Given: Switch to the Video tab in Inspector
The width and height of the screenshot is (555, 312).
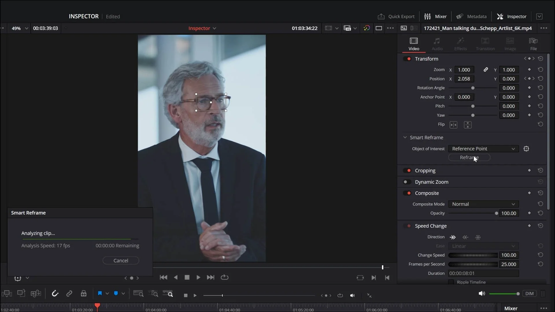Looking at the screenshot, I should 414,43.
